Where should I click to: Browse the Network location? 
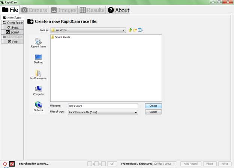pyautogui.click(x=38, y=106)
